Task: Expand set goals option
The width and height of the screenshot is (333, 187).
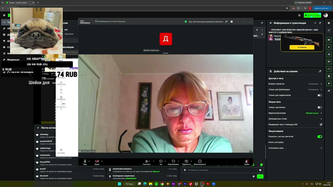Action: click(295, 148)
